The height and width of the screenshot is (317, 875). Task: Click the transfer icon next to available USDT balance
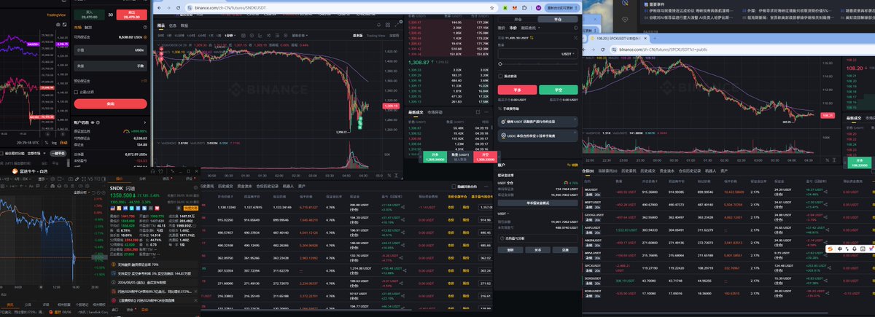click(x=532, y=38)
